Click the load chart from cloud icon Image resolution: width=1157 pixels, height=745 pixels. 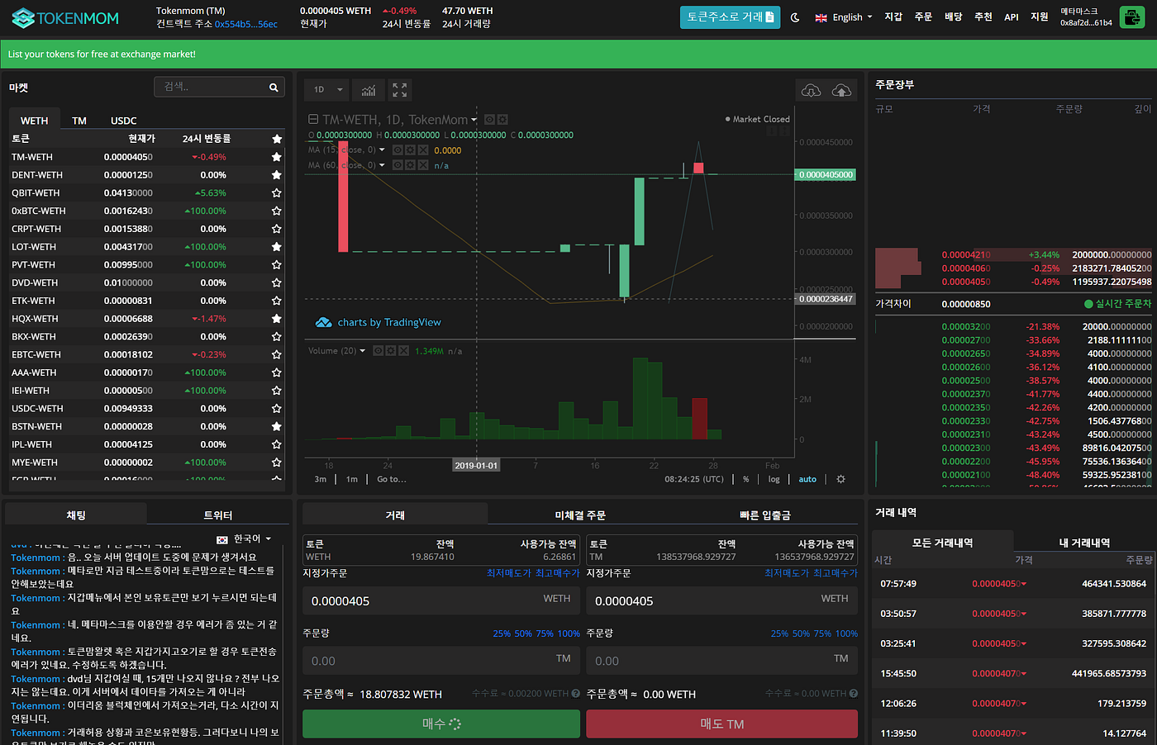point(812,90)
